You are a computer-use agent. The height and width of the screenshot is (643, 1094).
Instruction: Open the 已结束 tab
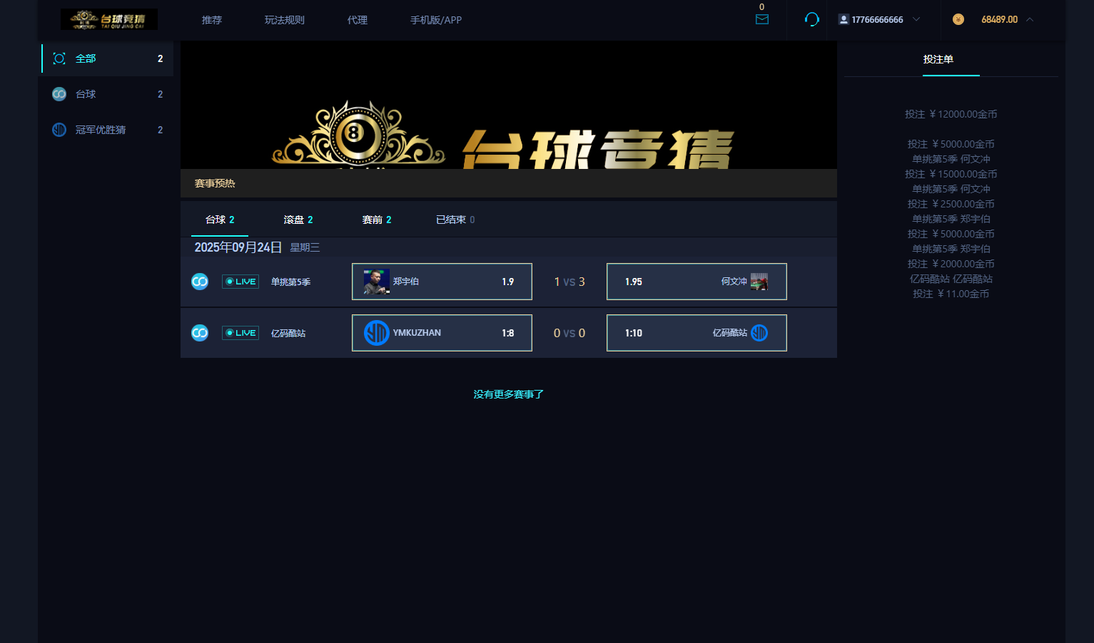click(x=455, y=220)
